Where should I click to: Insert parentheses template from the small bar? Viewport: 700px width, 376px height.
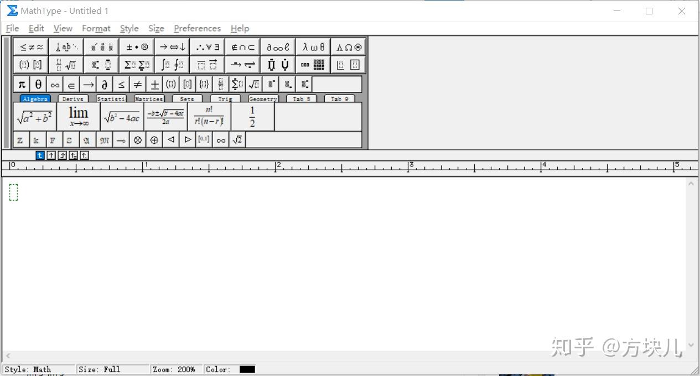pos(171,84)
